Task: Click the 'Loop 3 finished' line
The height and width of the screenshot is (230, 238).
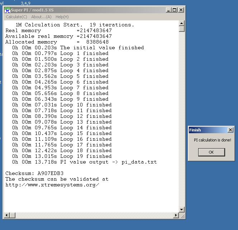Action: point(60,65)
